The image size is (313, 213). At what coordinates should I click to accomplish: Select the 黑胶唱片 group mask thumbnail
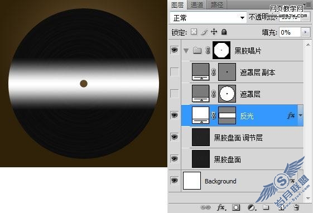pos(221,50)
